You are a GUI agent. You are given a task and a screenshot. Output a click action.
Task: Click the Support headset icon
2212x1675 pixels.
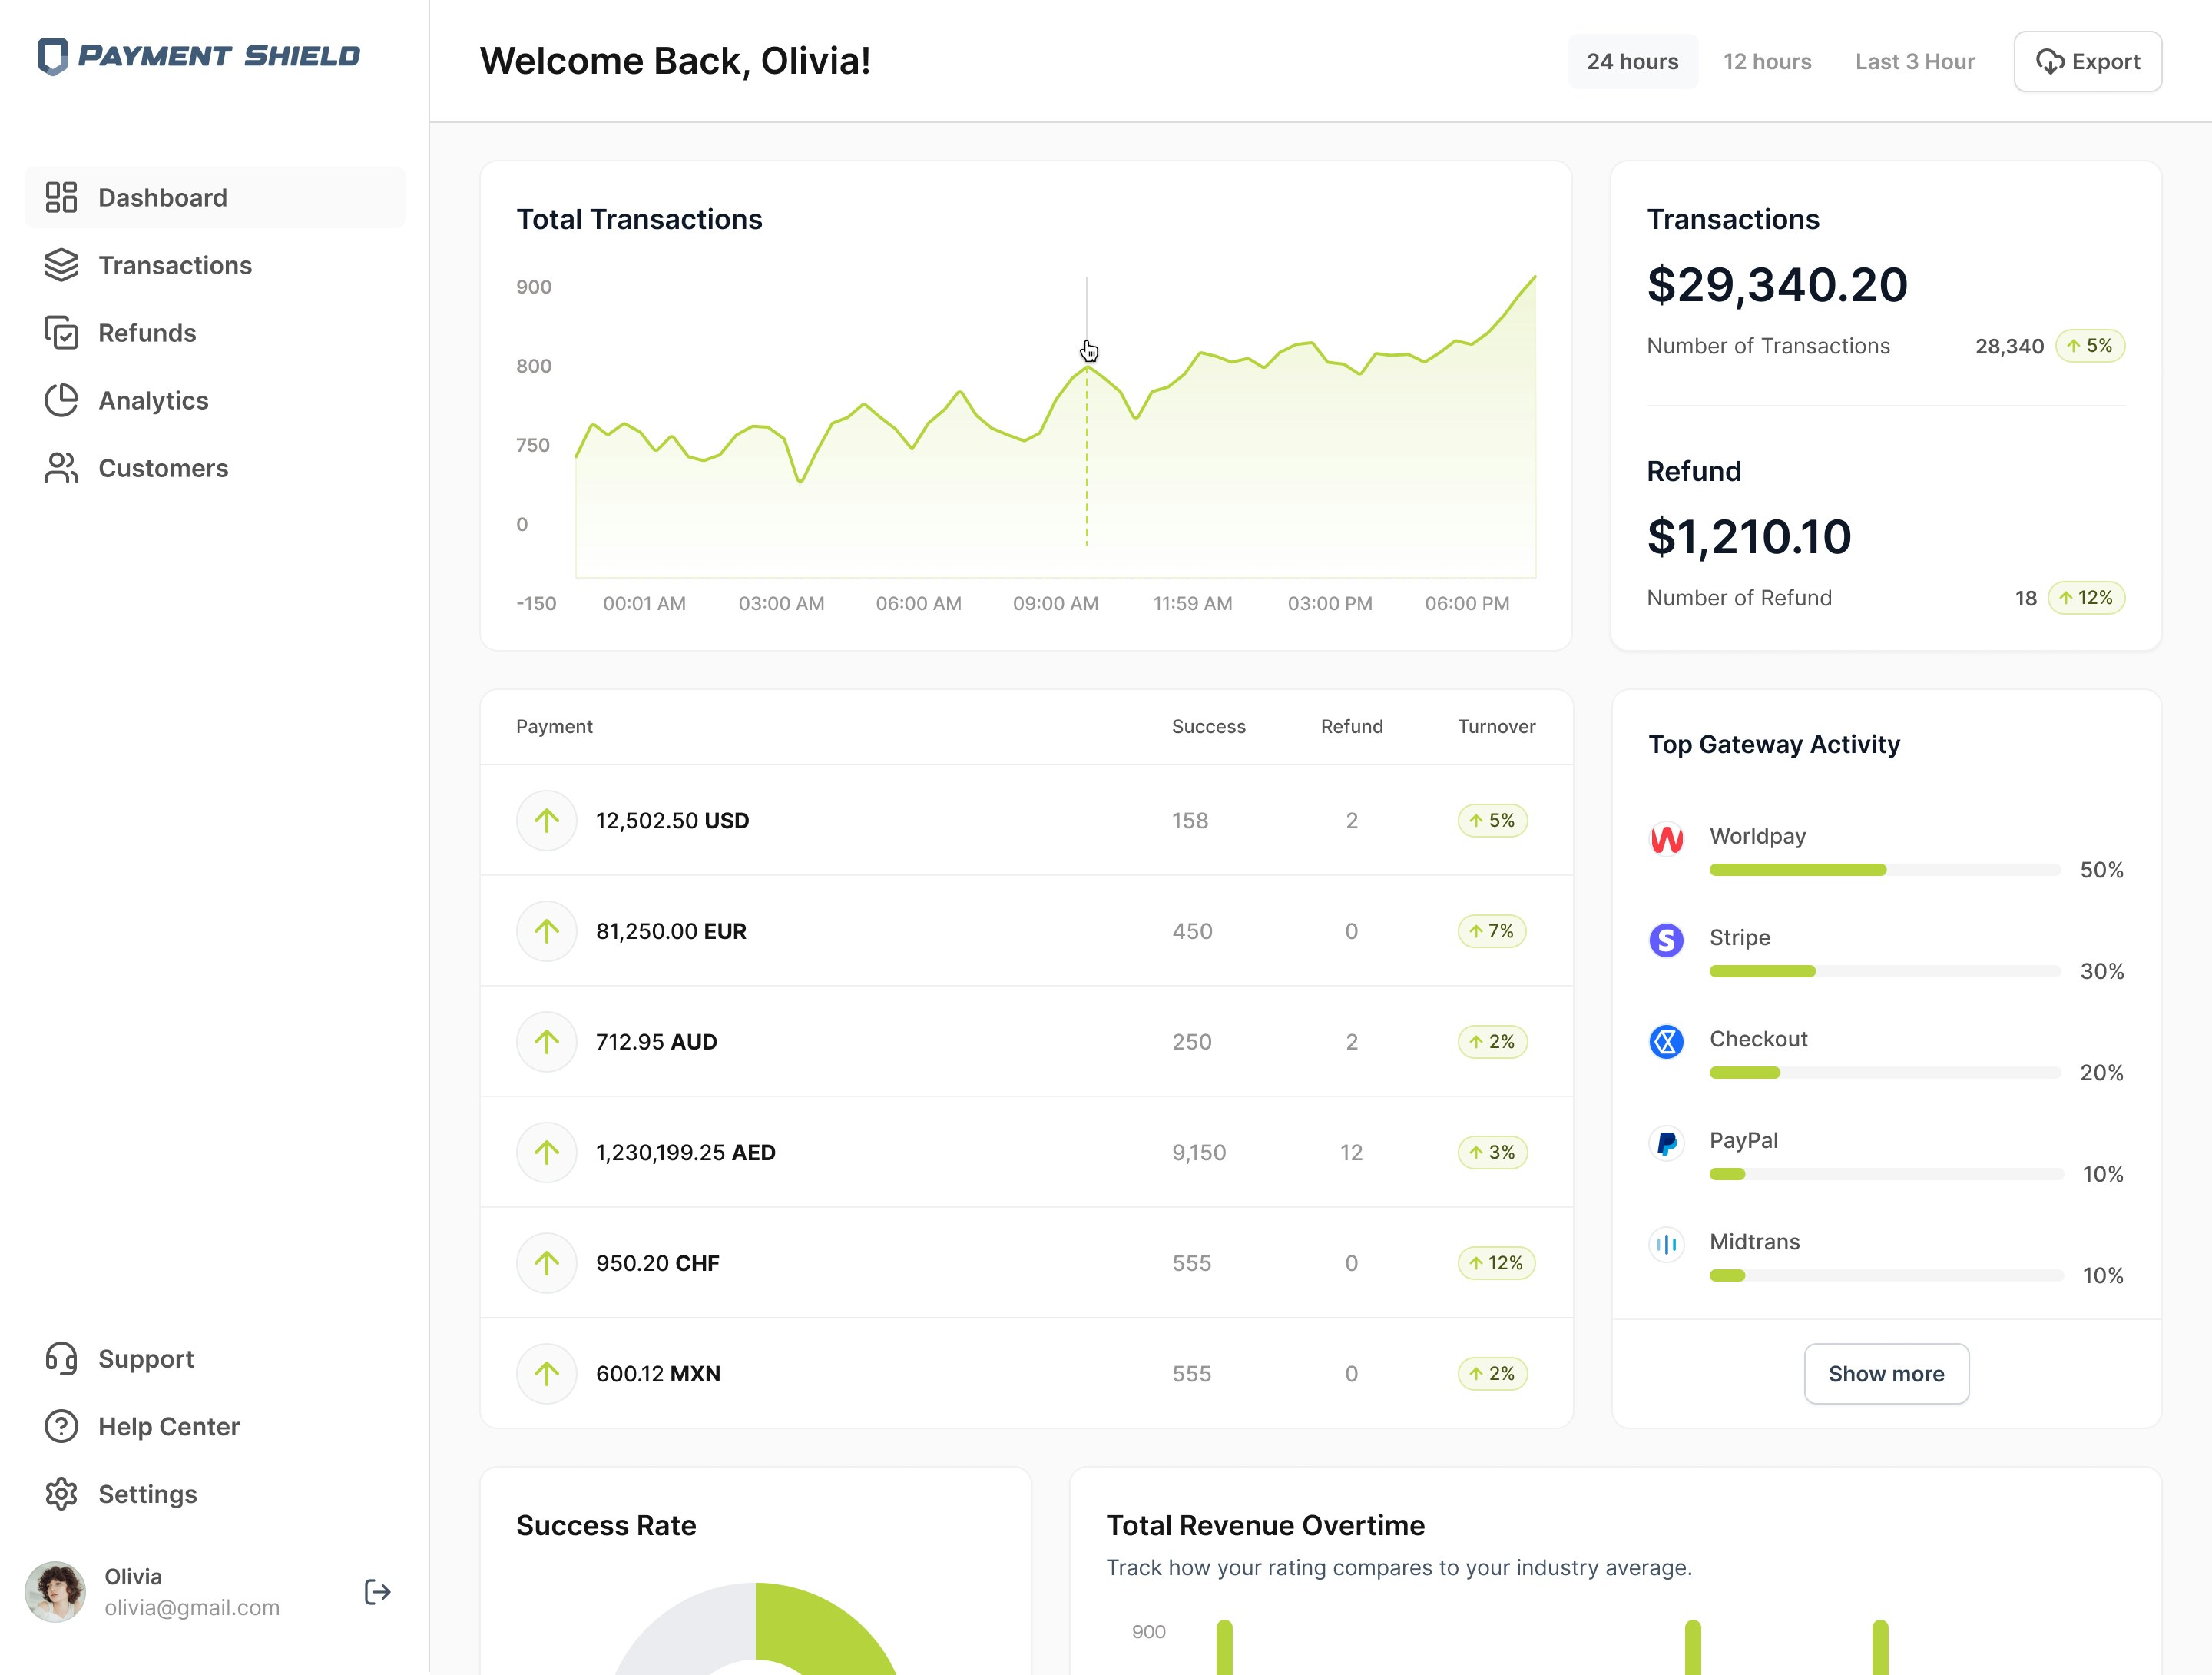(x=61, y=1358)
